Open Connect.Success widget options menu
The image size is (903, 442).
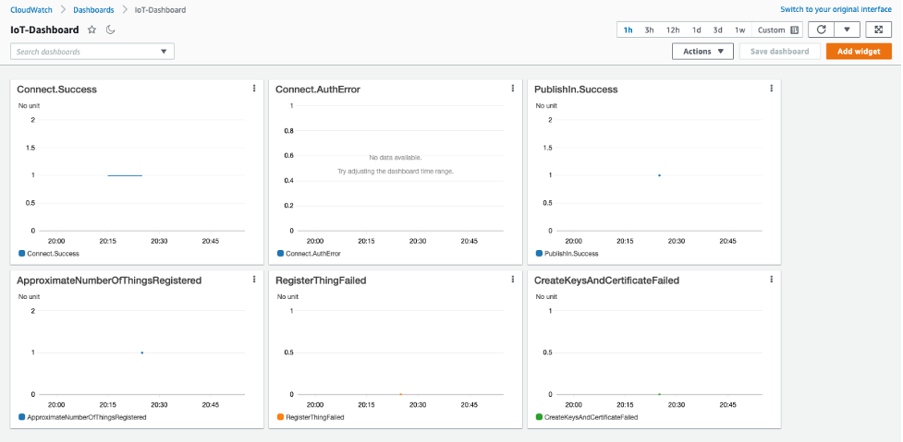coord(254,88)
